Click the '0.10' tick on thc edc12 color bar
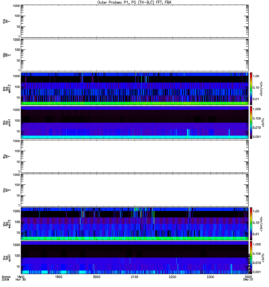The width and height of the screenshot is (269, 287). click(x=256, y=223)
